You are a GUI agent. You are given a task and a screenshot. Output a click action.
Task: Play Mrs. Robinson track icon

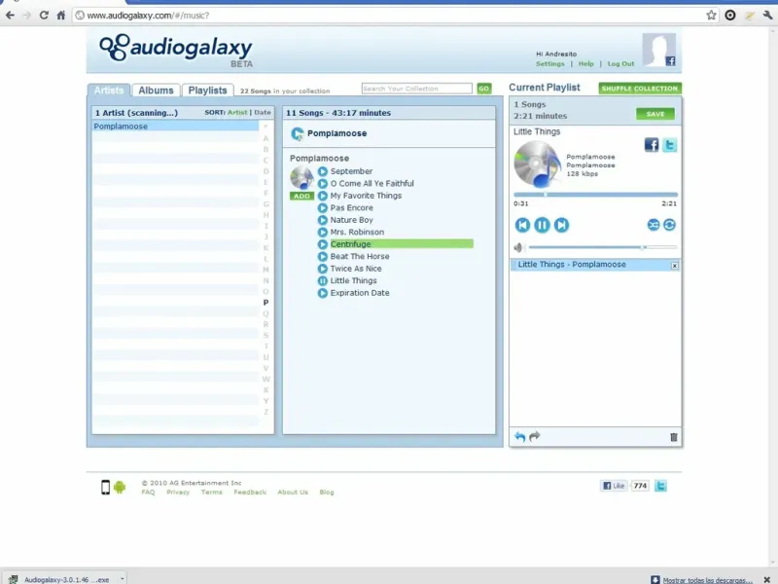323,233
